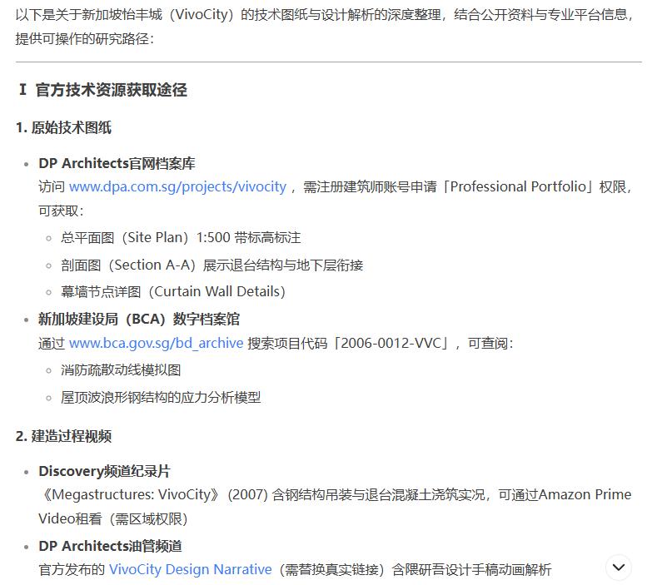Click list item 总平面图（Site Plan）1:500

click(181, 238)
